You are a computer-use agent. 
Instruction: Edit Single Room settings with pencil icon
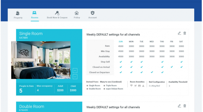[179, 33]
